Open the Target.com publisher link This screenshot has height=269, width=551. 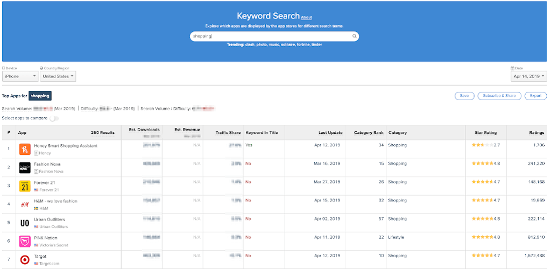coord(49,264)
